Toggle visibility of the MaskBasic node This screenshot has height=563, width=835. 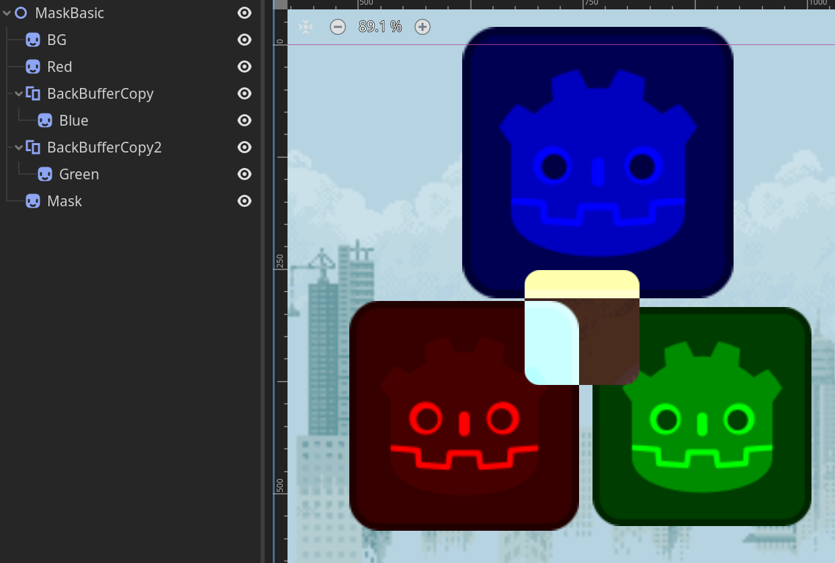[x=245, y=13]
